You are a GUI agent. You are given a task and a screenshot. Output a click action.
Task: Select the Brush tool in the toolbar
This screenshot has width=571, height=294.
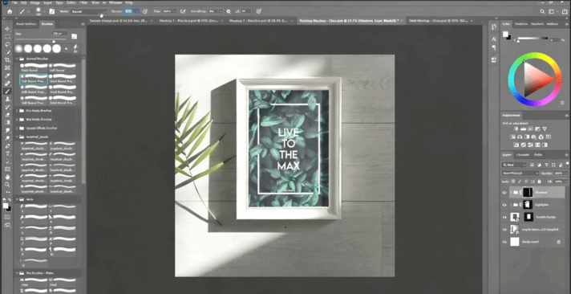point(7,92)
